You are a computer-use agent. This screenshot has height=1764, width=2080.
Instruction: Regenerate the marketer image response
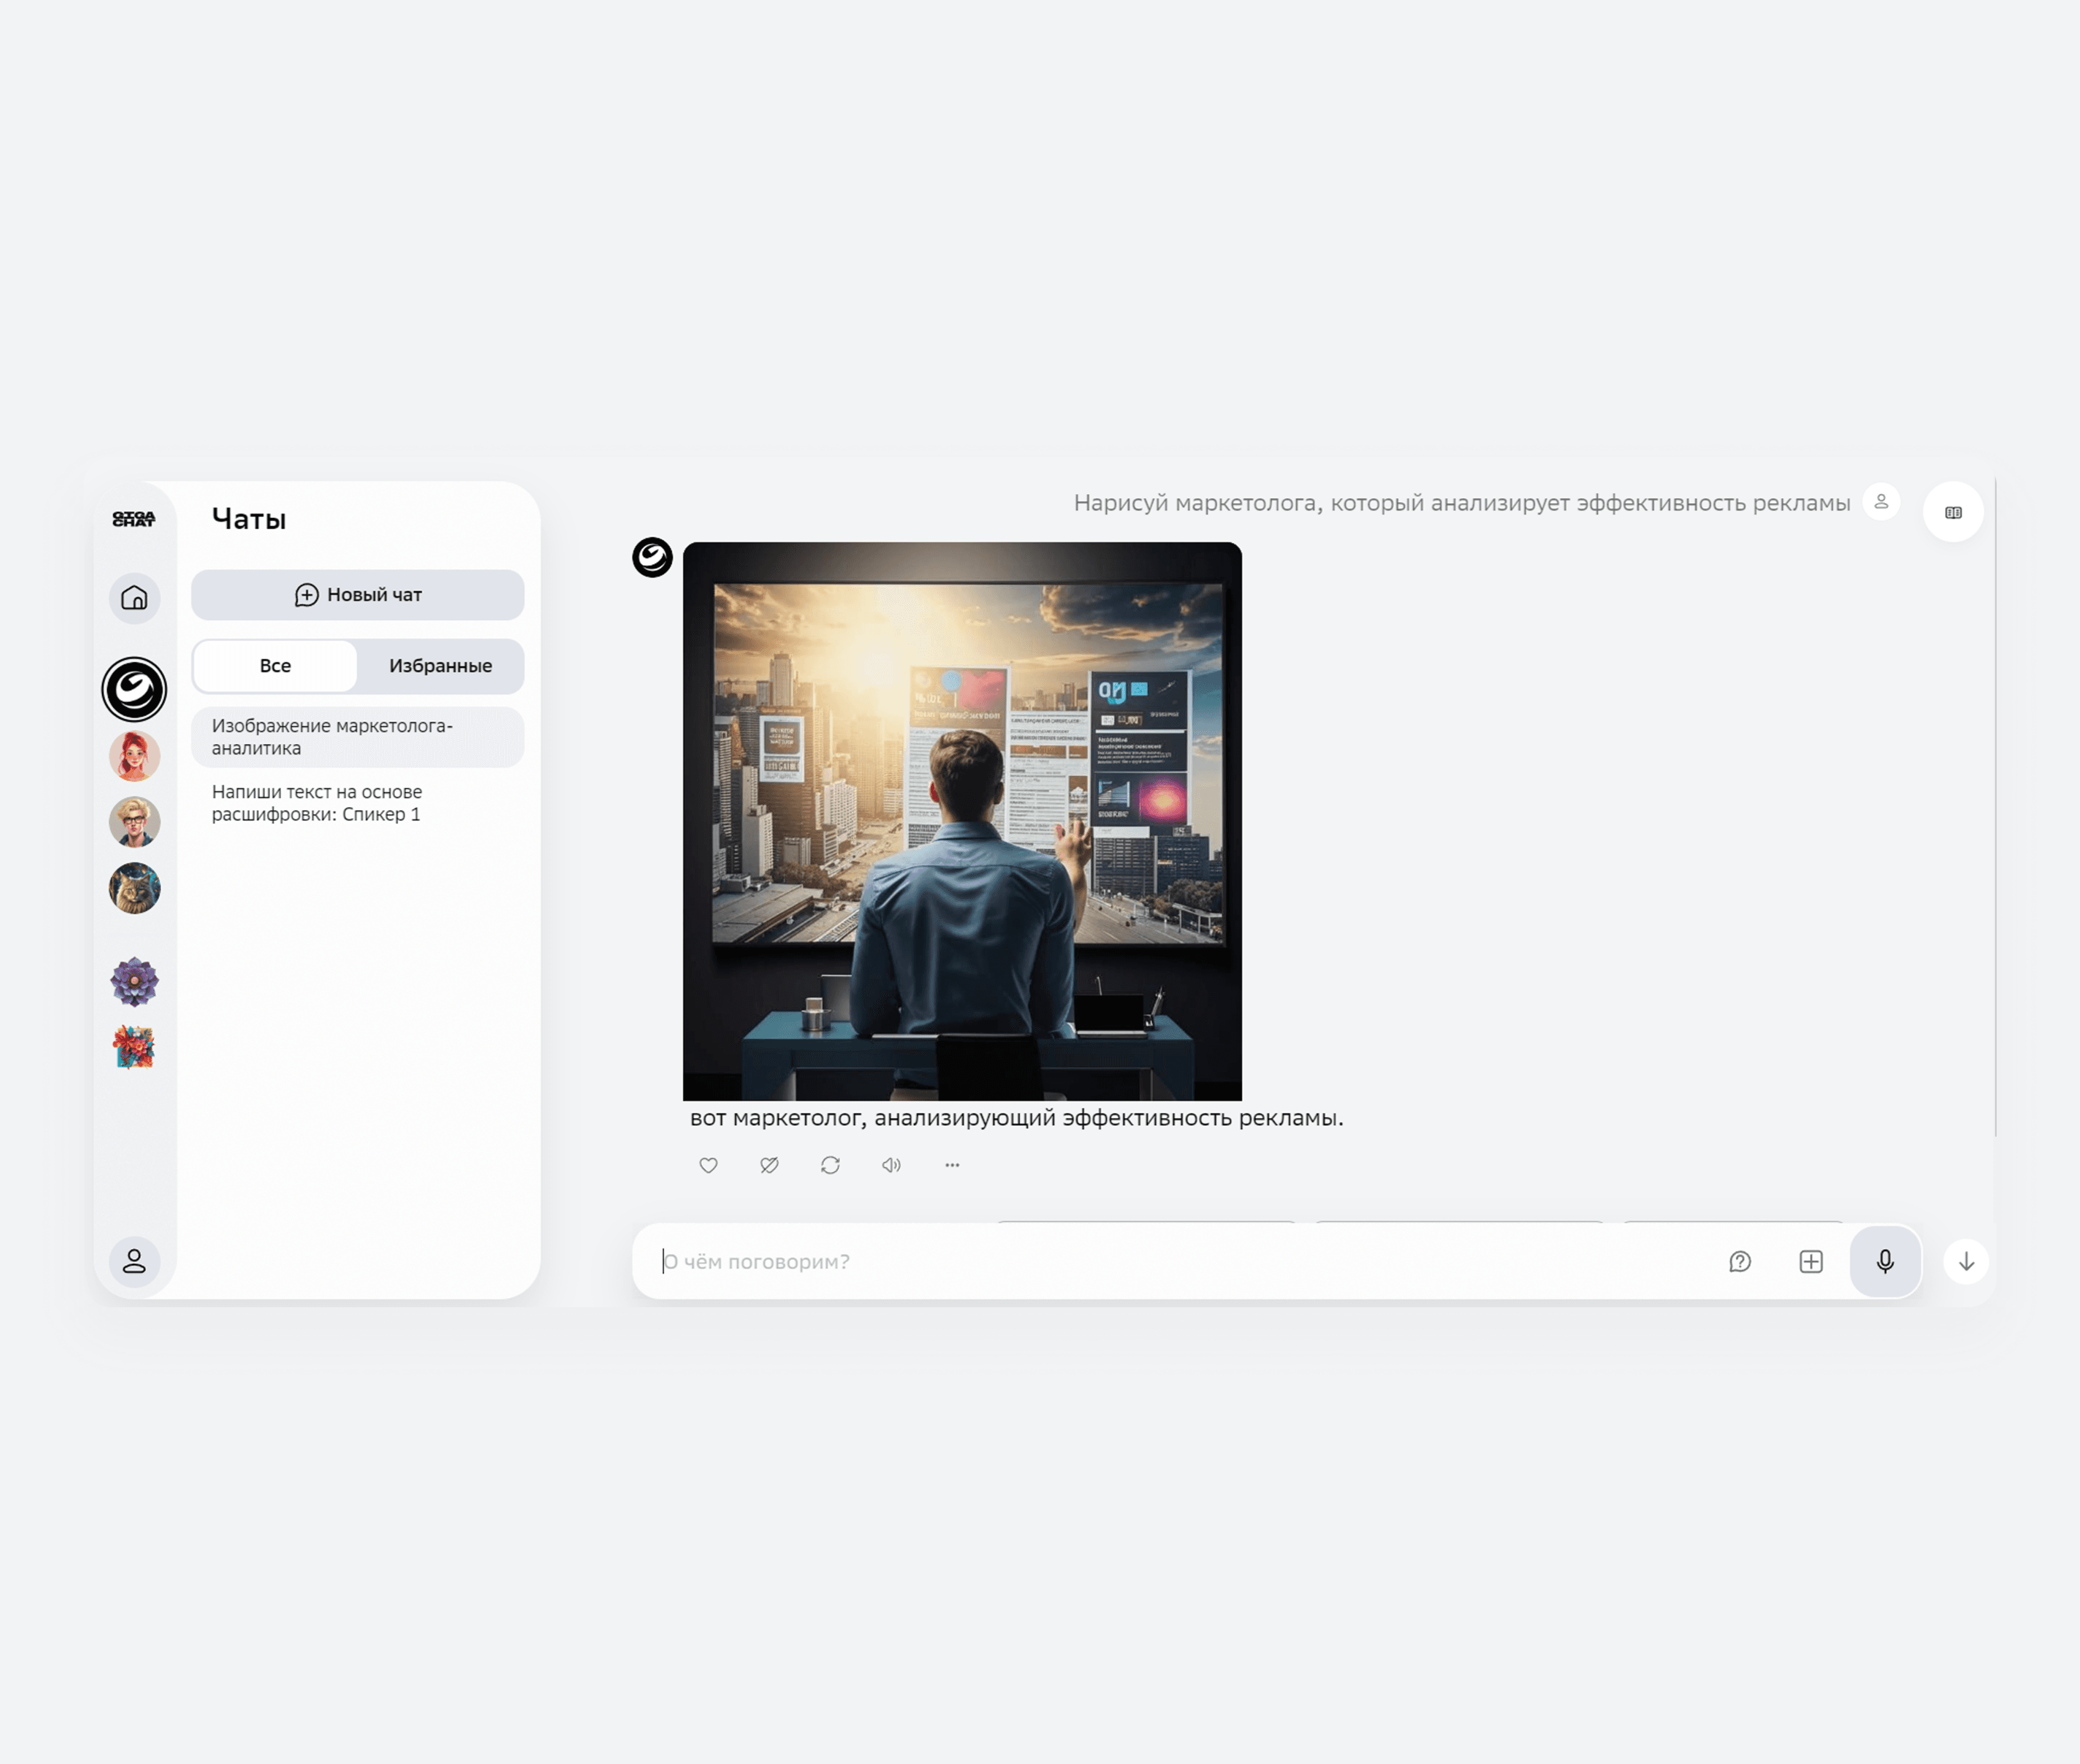(830, 1165)
